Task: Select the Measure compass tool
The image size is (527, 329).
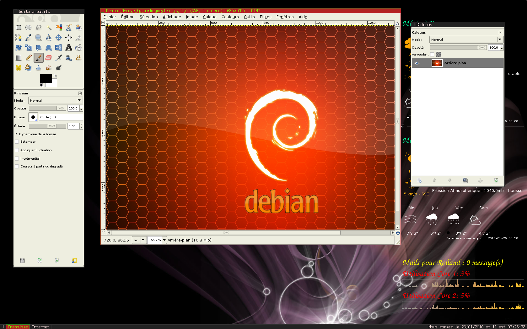Action: click(49, 38)
